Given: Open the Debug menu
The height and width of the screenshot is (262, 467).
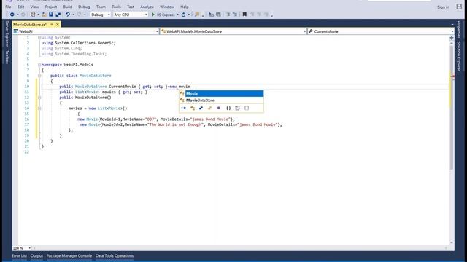Looking at the screenshot, I should click(x=84, y=7).
